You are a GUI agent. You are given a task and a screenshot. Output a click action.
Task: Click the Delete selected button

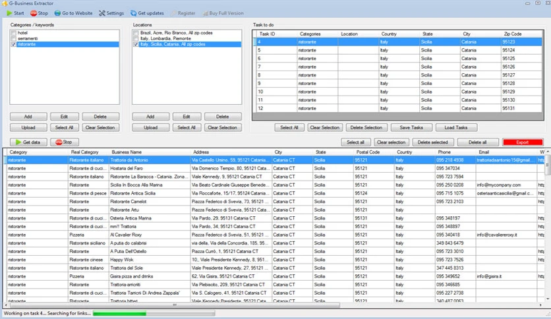click(432, 142)
